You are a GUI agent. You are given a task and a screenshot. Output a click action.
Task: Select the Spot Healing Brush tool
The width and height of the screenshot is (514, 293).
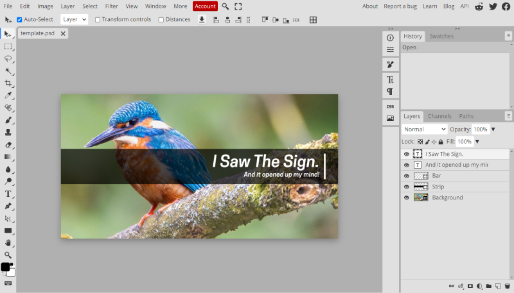click(8, 108)
